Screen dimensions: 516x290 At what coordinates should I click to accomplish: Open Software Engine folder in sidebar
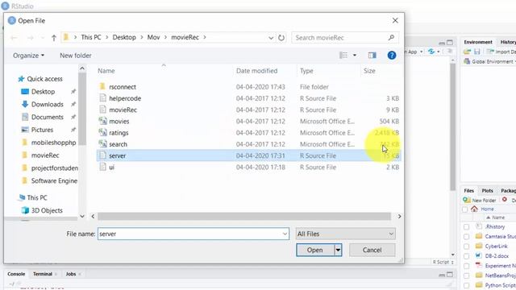pos(54,180)
